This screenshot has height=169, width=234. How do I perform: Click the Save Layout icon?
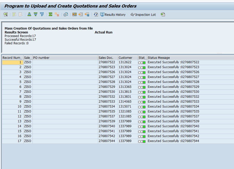pyautogui.click(x=87, y=15)
